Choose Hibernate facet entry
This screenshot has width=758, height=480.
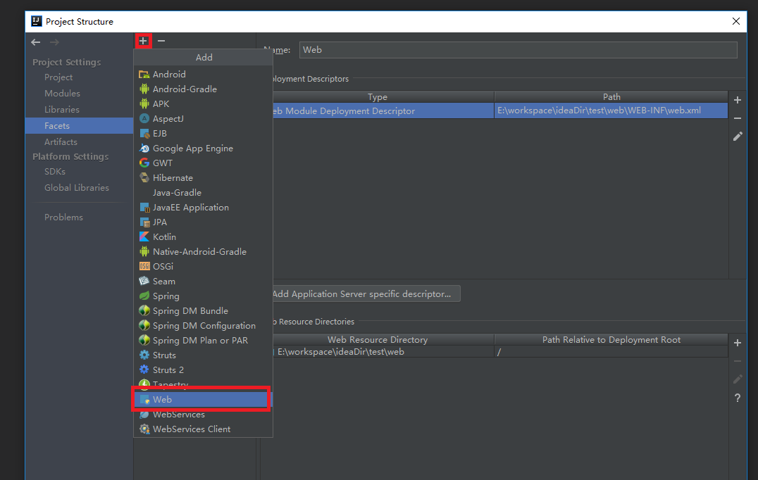point(203,177)
